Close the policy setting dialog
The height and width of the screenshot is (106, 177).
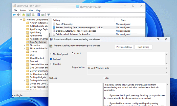(x=166, y=39)
